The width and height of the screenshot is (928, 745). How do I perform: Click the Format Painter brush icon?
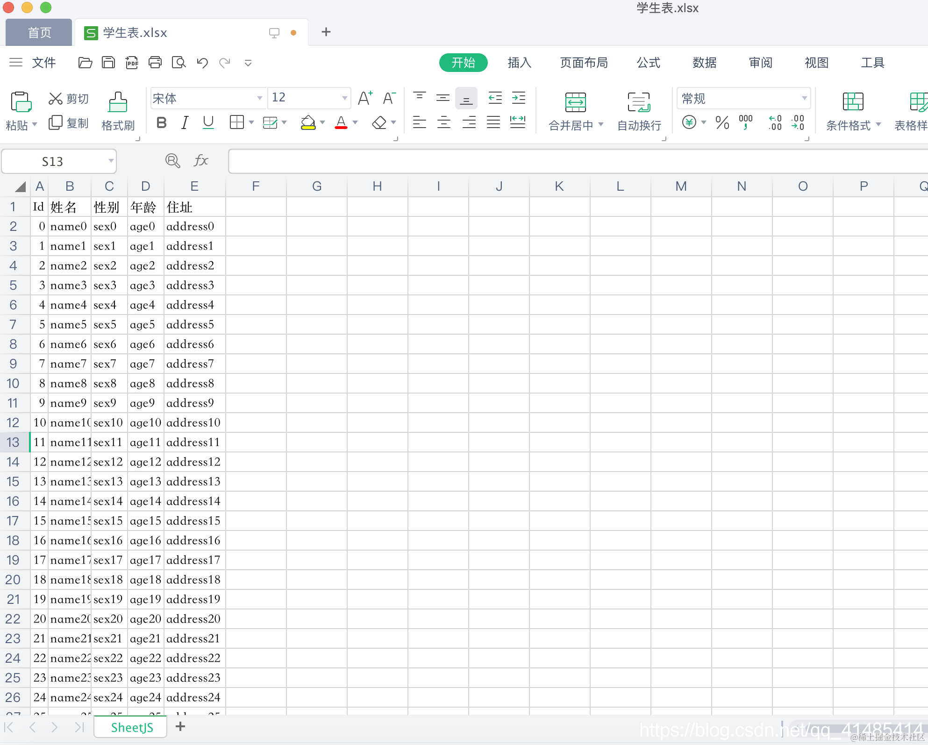[x=118, y=102]
